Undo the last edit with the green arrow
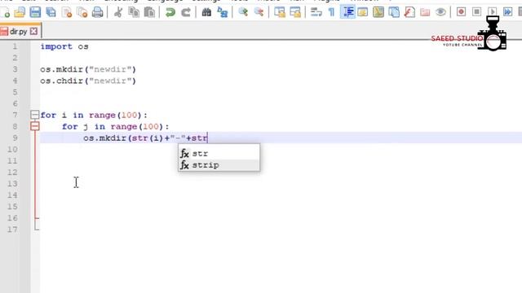 pyautogui.click(x=170, y=12)
